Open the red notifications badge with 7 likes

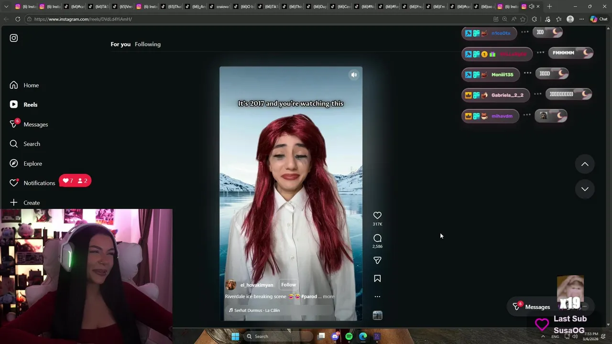tap(75, 181)
